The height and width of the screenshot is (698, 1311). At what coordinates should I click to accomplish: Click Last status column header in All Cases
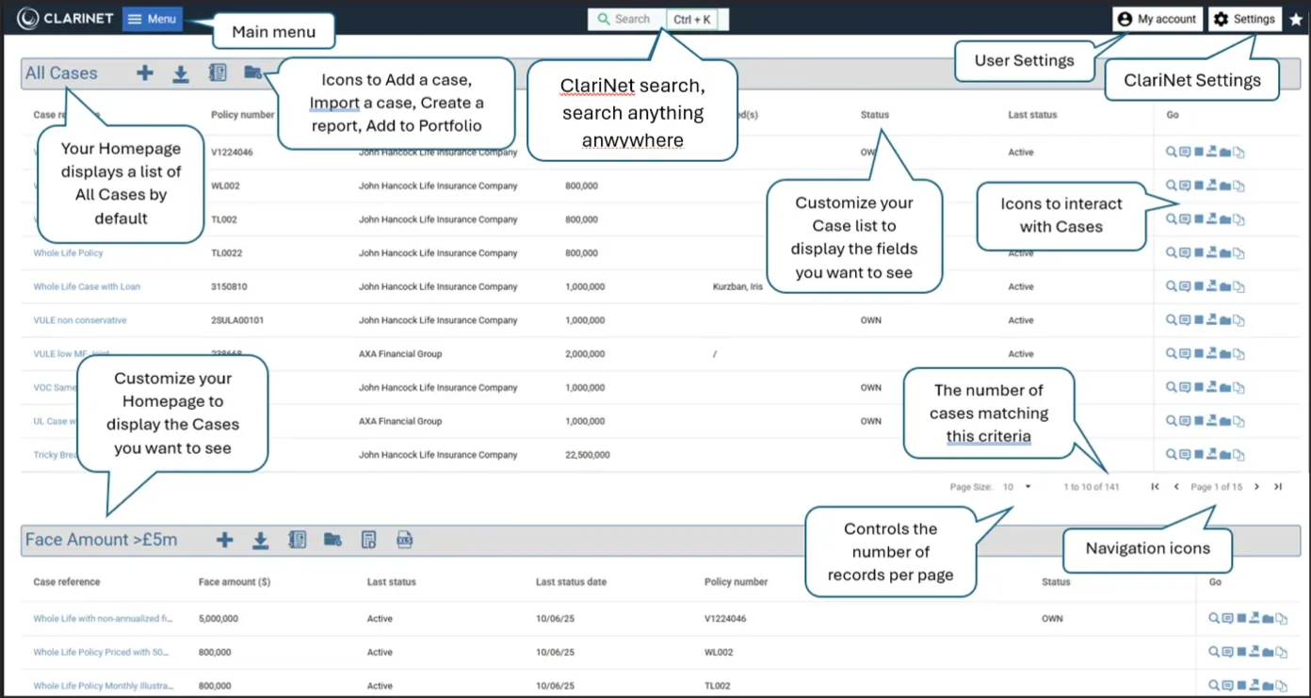click(1032, 115)
